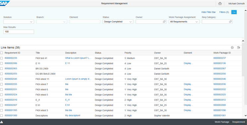
Task: Open the Status dropdown showing Design Completed
Action: pyautogui.click(x=118, y=22)
